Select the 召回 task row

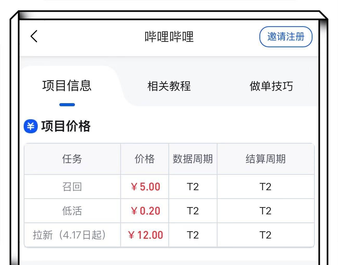72,187
